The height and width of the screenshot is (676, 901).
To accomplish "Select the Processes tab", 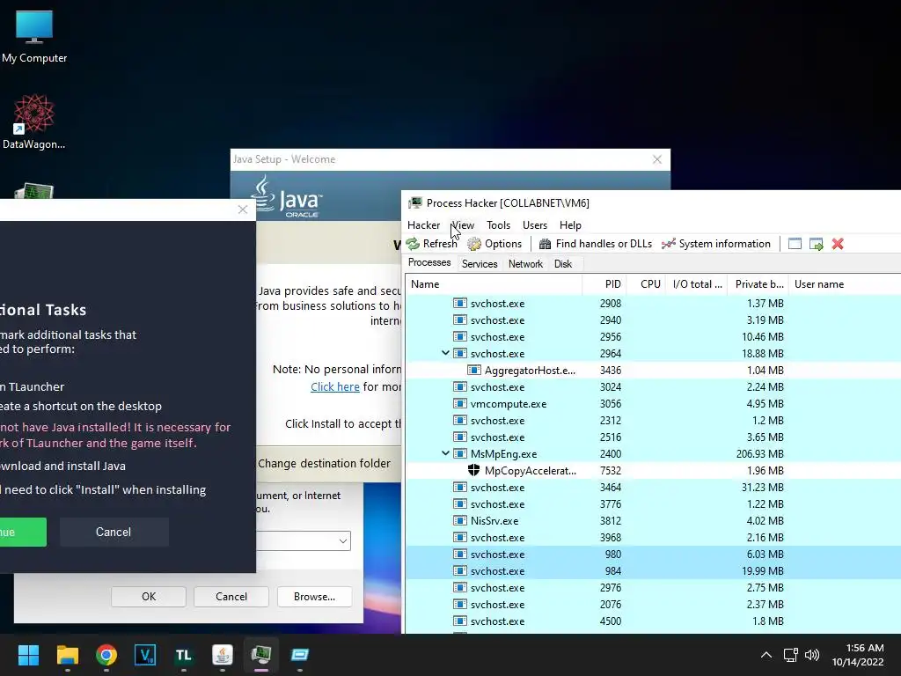I will (429, 262).
